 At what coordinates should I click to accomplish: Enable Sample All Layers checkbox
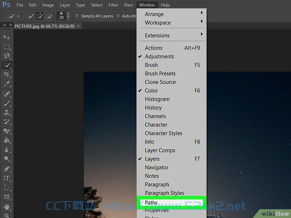coord(77,16)
